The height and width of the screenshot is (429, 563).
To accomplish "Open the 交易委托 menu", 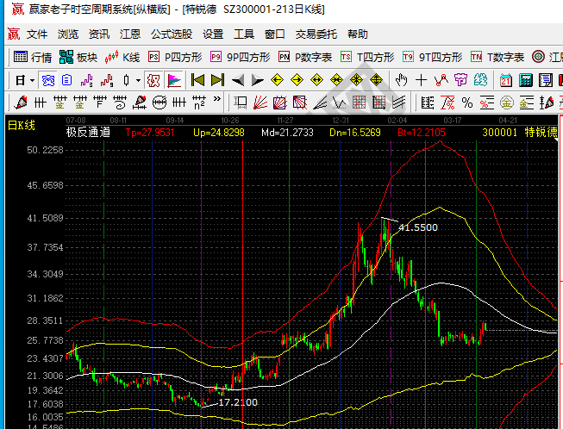I will [x=316, y=34].
